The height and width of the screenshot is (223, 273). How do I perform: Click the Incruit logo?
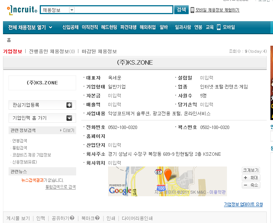(x=22, y=10)
